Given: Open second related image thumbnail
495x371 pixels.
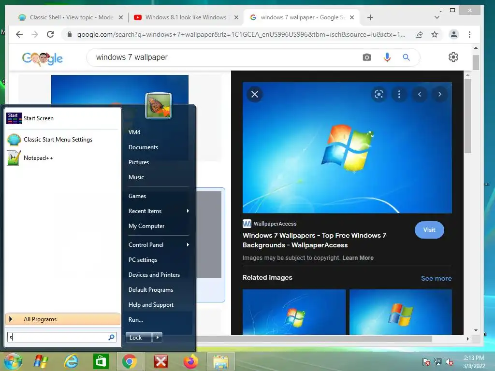Looking at the screenshot, I should click(x=401, y=312).
